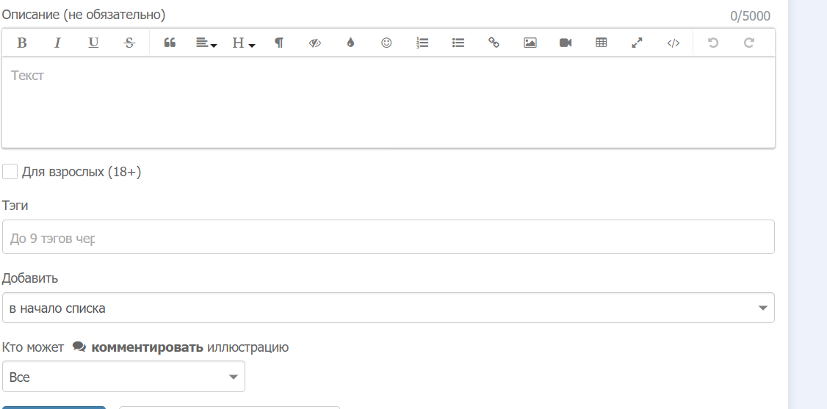The width and height of the screenshot is (827, 409).
Task: Insert a link via chain icon
Action: coord(494,43)
